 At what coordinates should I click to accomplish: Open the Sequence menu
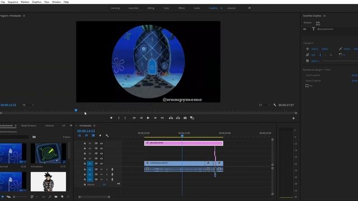click(13, 2)
